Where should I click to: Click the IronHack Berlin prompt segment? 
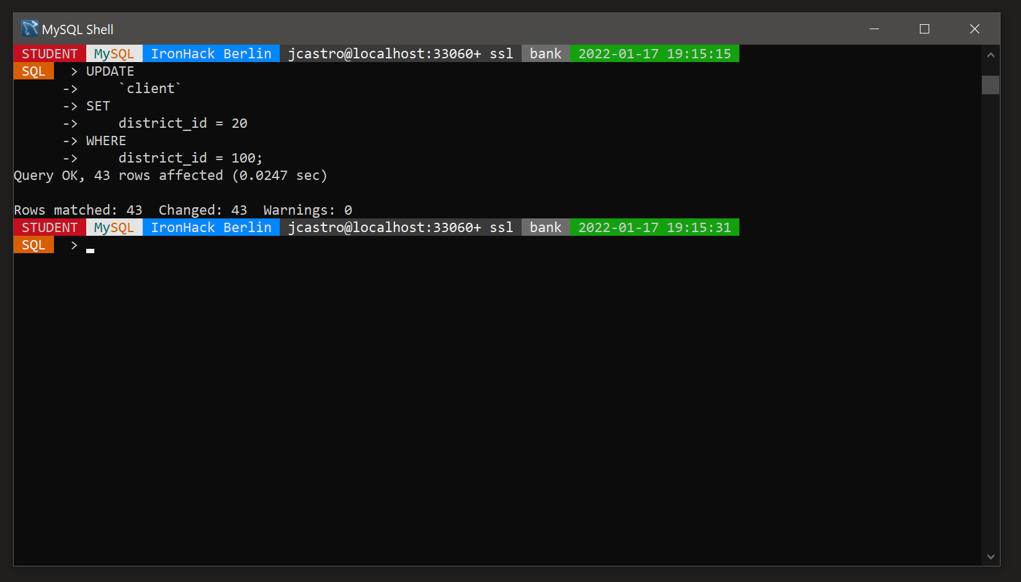pyautogui.click(x=211, y=53)
